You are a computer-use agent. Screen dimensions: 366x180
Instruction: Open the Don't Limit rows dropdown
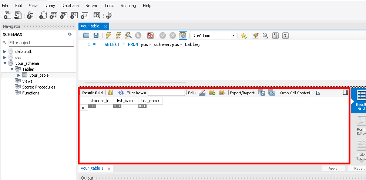coord(213,36)
